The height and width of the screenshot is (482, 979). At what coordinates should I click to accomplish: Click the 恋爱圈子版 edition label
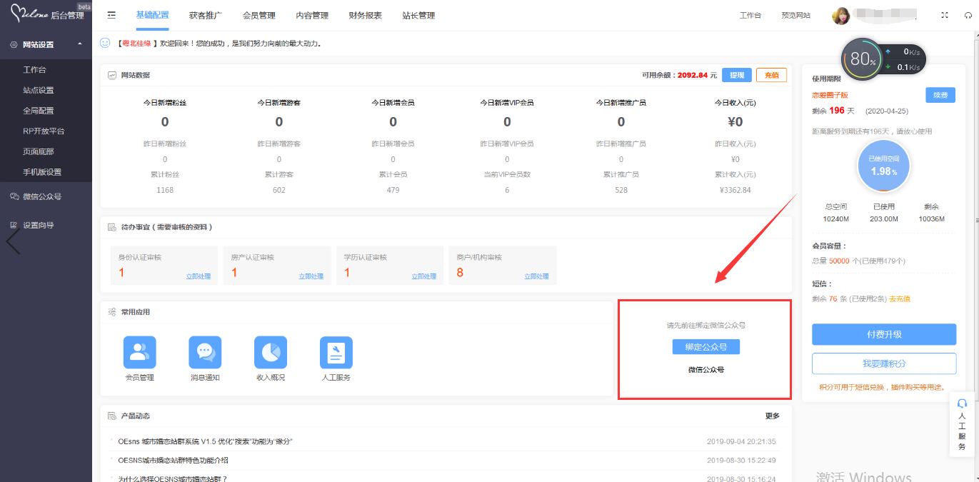tap(830, 95)
